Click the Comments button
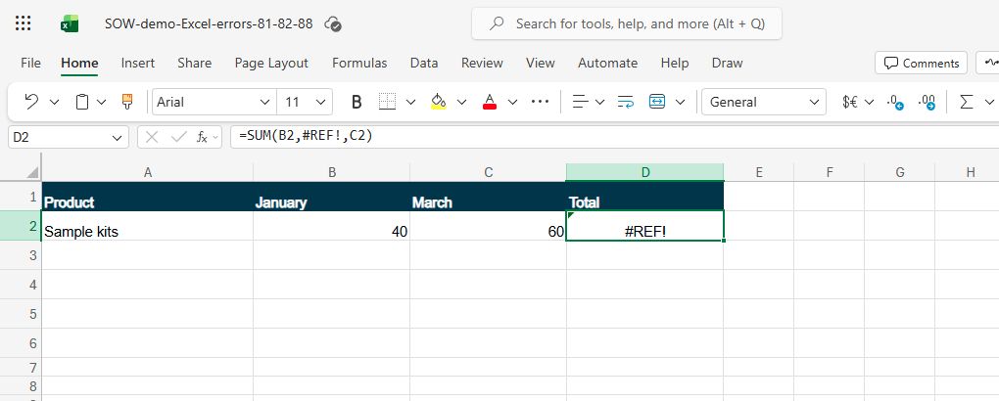The height and width of the screenshot is (401, 999). point(922,63)
